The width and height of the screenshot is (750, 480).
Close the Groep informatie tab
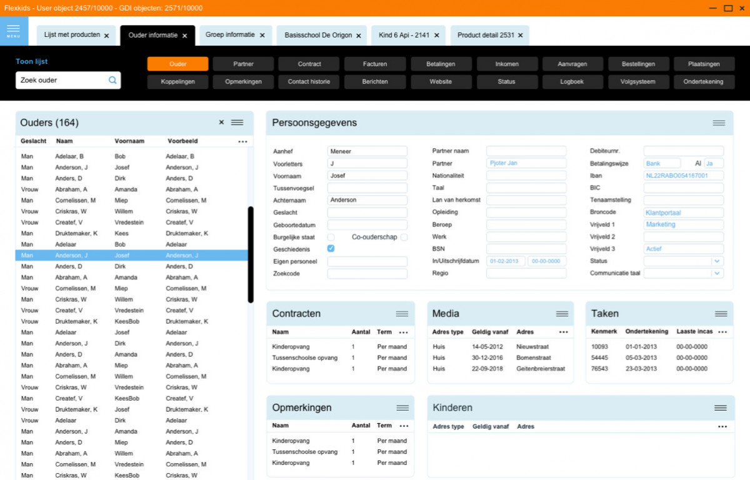click(x=262, y=36)
